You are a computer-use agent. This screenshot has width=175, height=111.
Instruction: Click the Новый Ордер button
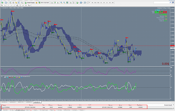30,3
